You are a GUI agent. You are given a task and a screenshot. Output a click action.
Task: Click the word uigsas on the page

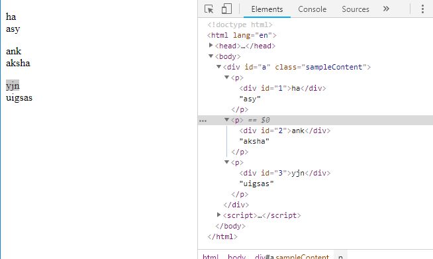19,97
